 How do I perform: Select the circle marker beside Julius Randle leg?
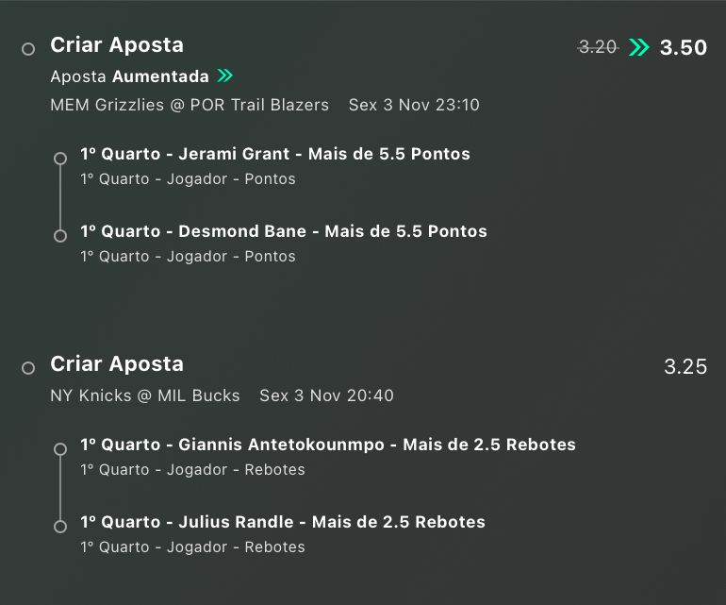[60, 527]
